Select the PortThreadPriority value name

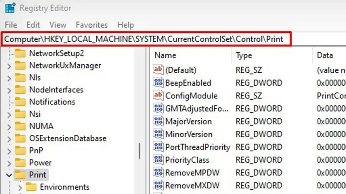198,147
